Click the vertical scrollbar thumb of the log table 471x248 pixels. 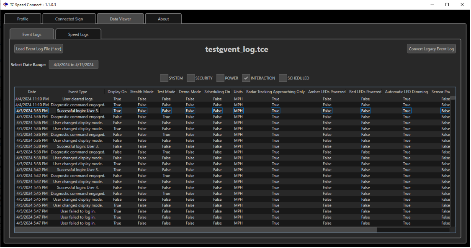click(x=453, y=98)
